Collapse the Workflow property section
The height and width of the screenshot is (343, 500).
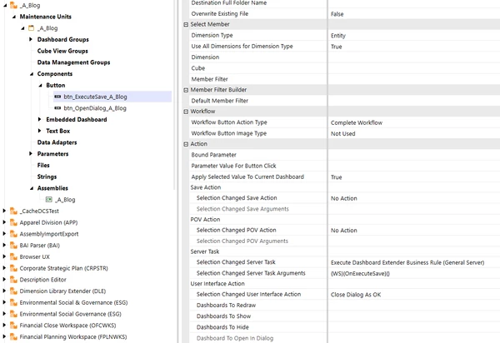[186, 112]
